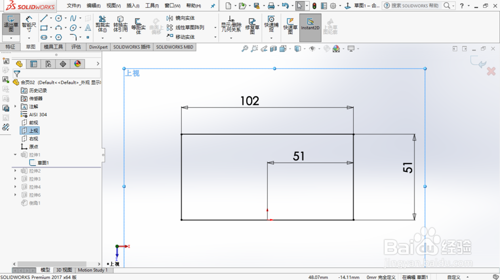Click Move Entities (移动实体)
This screenshot has width=500, height=280.
181,37
